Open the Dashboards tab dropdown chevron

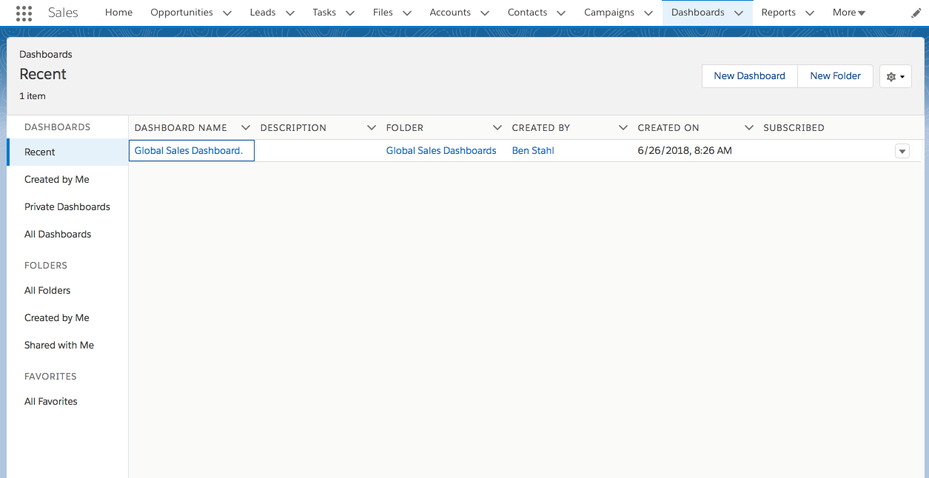739,13
